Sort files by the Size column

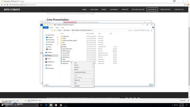point(111,34)
